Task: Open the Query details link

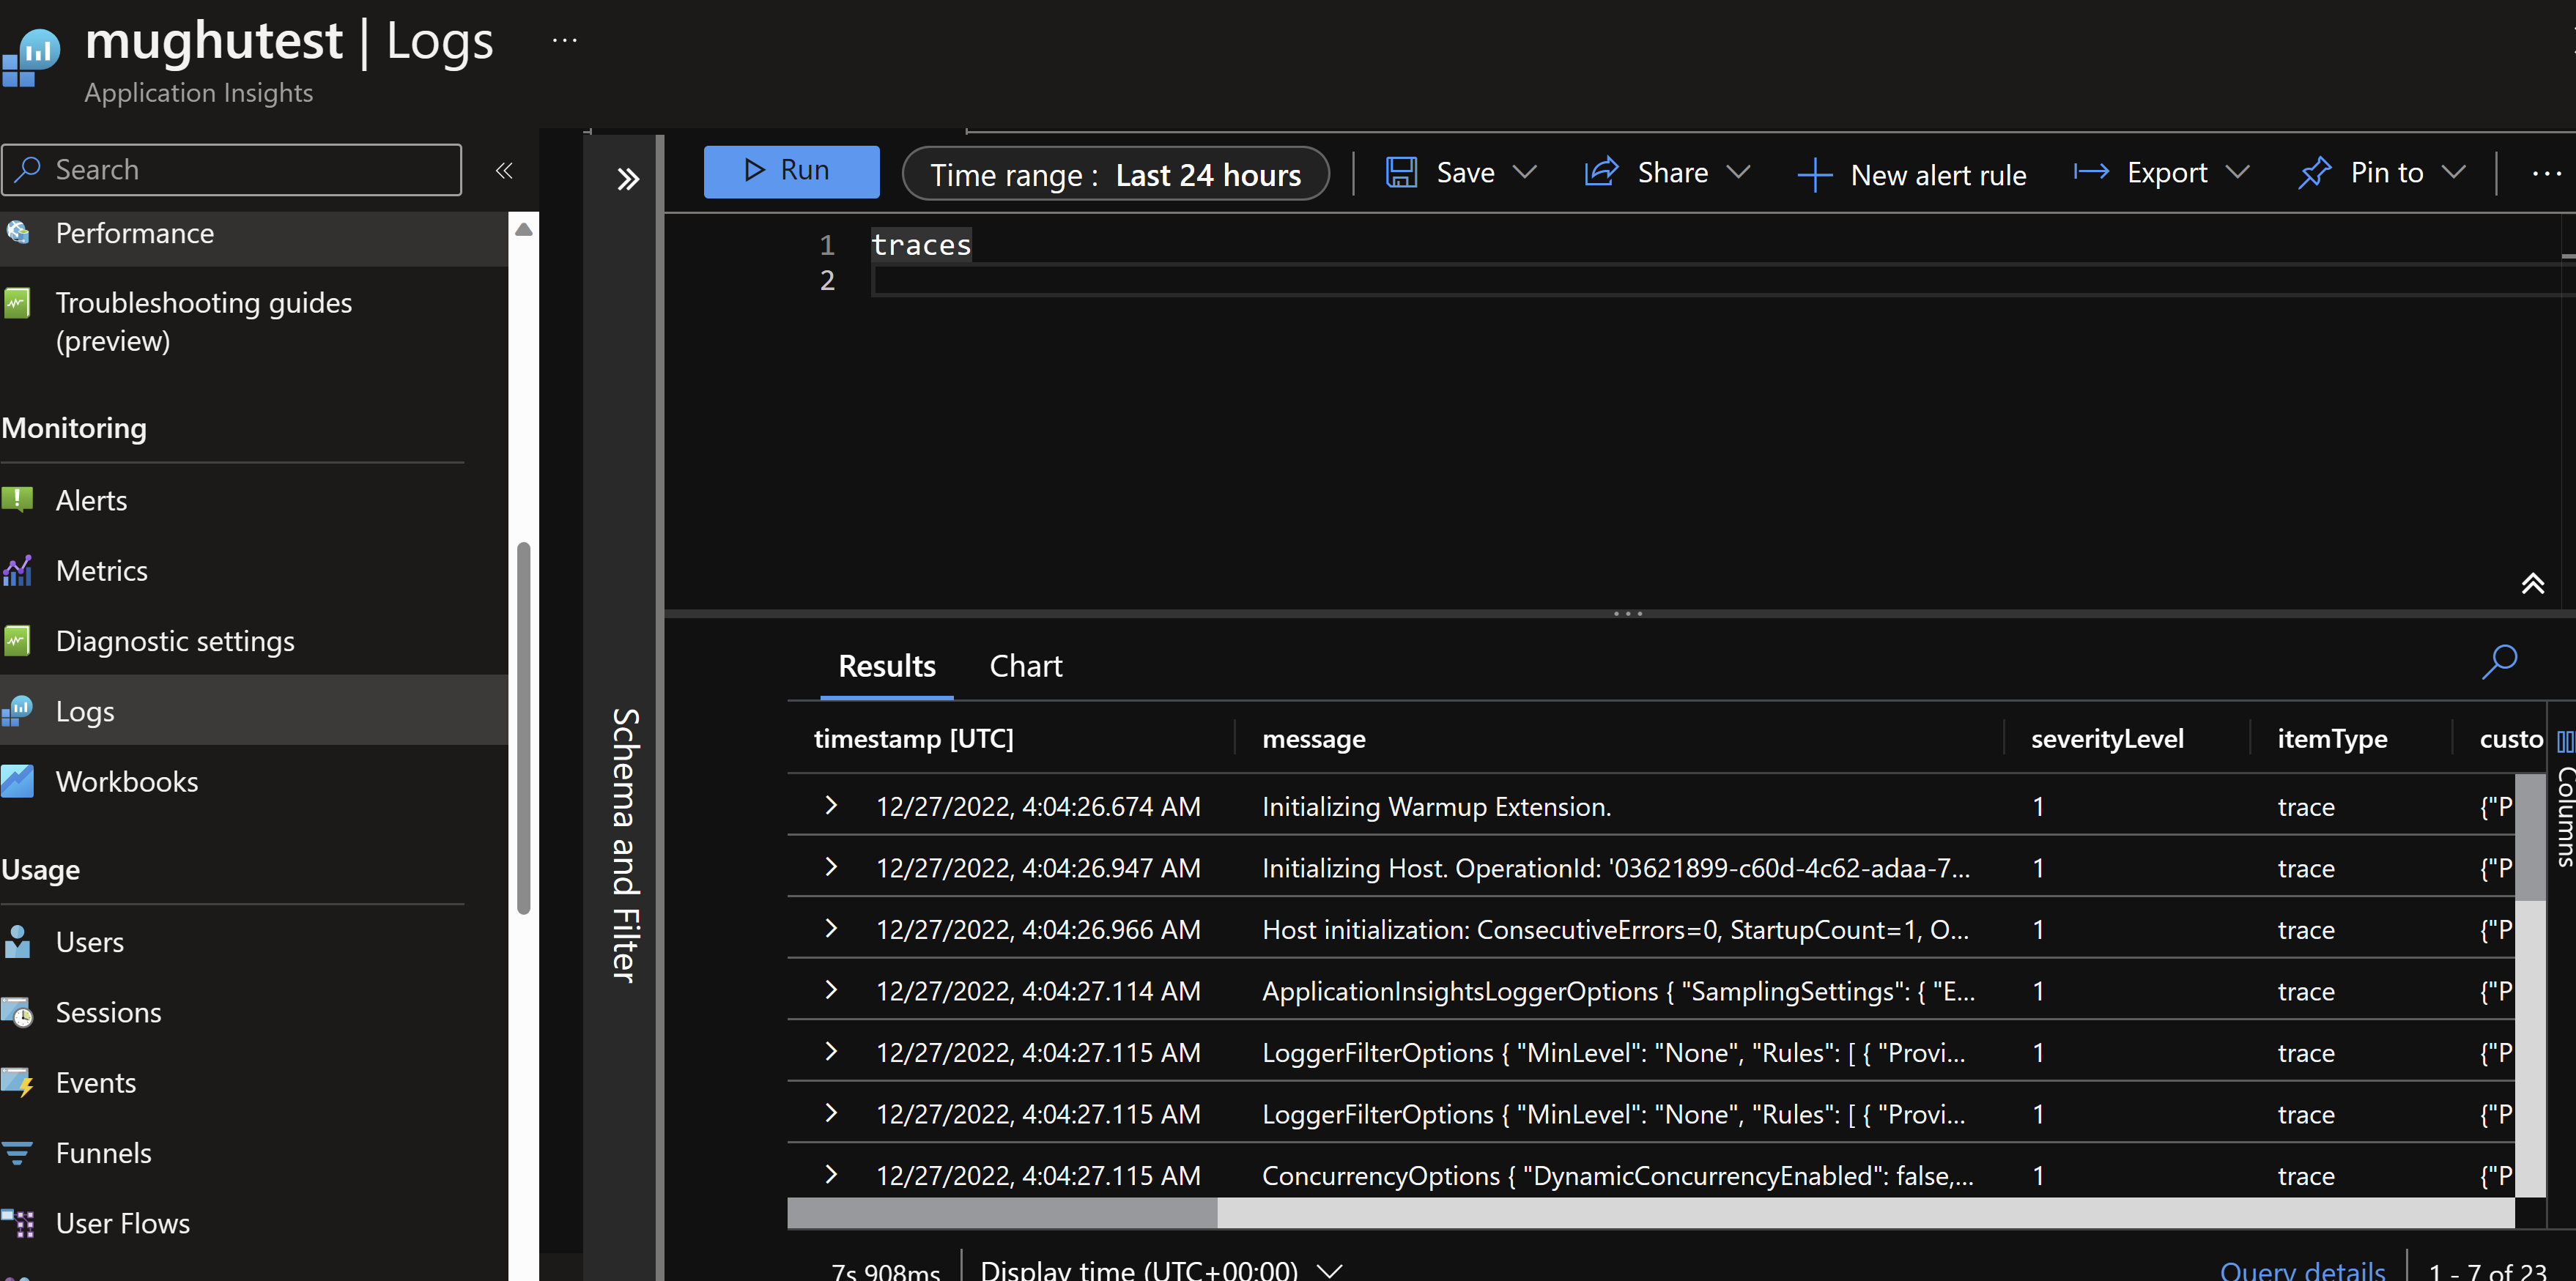Action: click(x=2302, y=1270)
